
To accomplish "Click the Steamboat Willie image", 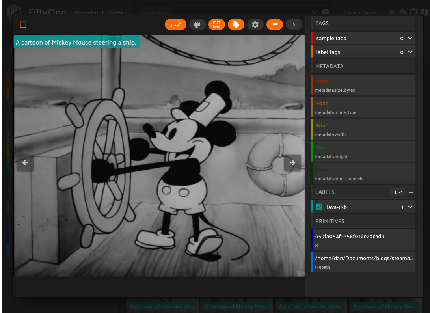I will 159,156.
